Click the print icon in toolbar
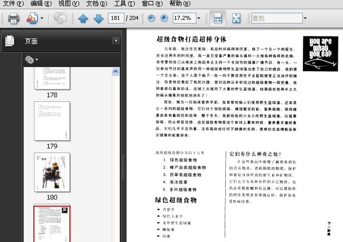343x242 pixels. (14, 18)
